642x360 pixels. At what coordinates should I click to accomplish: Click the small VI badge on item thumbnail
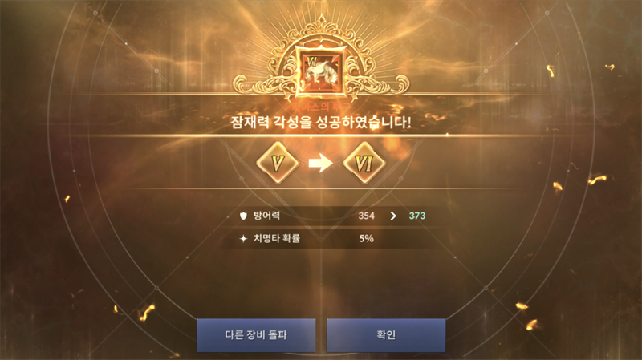[312, 63]
